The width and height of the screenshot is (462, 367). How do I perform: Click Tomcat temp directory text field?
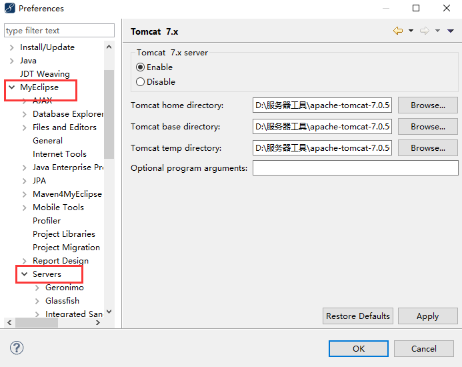click(322, 148)
